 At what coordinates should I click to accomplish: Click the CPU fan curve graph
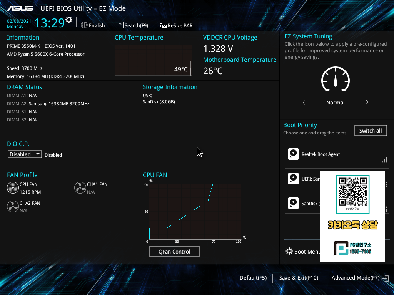click(195, 212)
